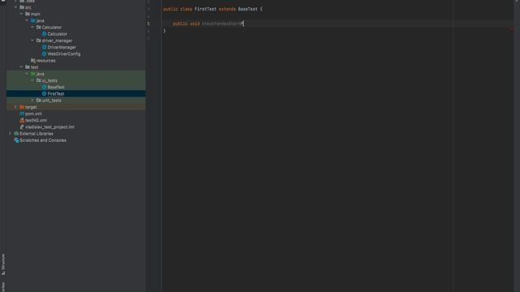This screenshot has height=292, width=520.
Task: Click the DriverManager class icon
Action: click(44, 47)
